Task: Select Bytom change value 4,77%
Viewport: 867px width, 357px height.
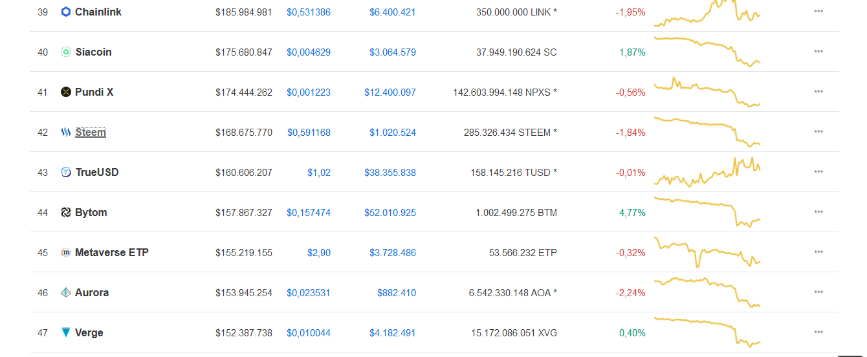Action: [x=632, y=213]
